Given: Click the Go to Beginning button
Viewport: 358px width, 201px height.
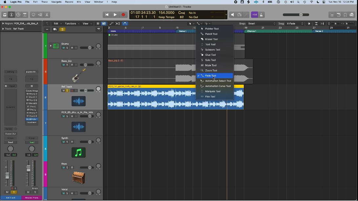Looking at the screenshot, I should tap(107, 15).
